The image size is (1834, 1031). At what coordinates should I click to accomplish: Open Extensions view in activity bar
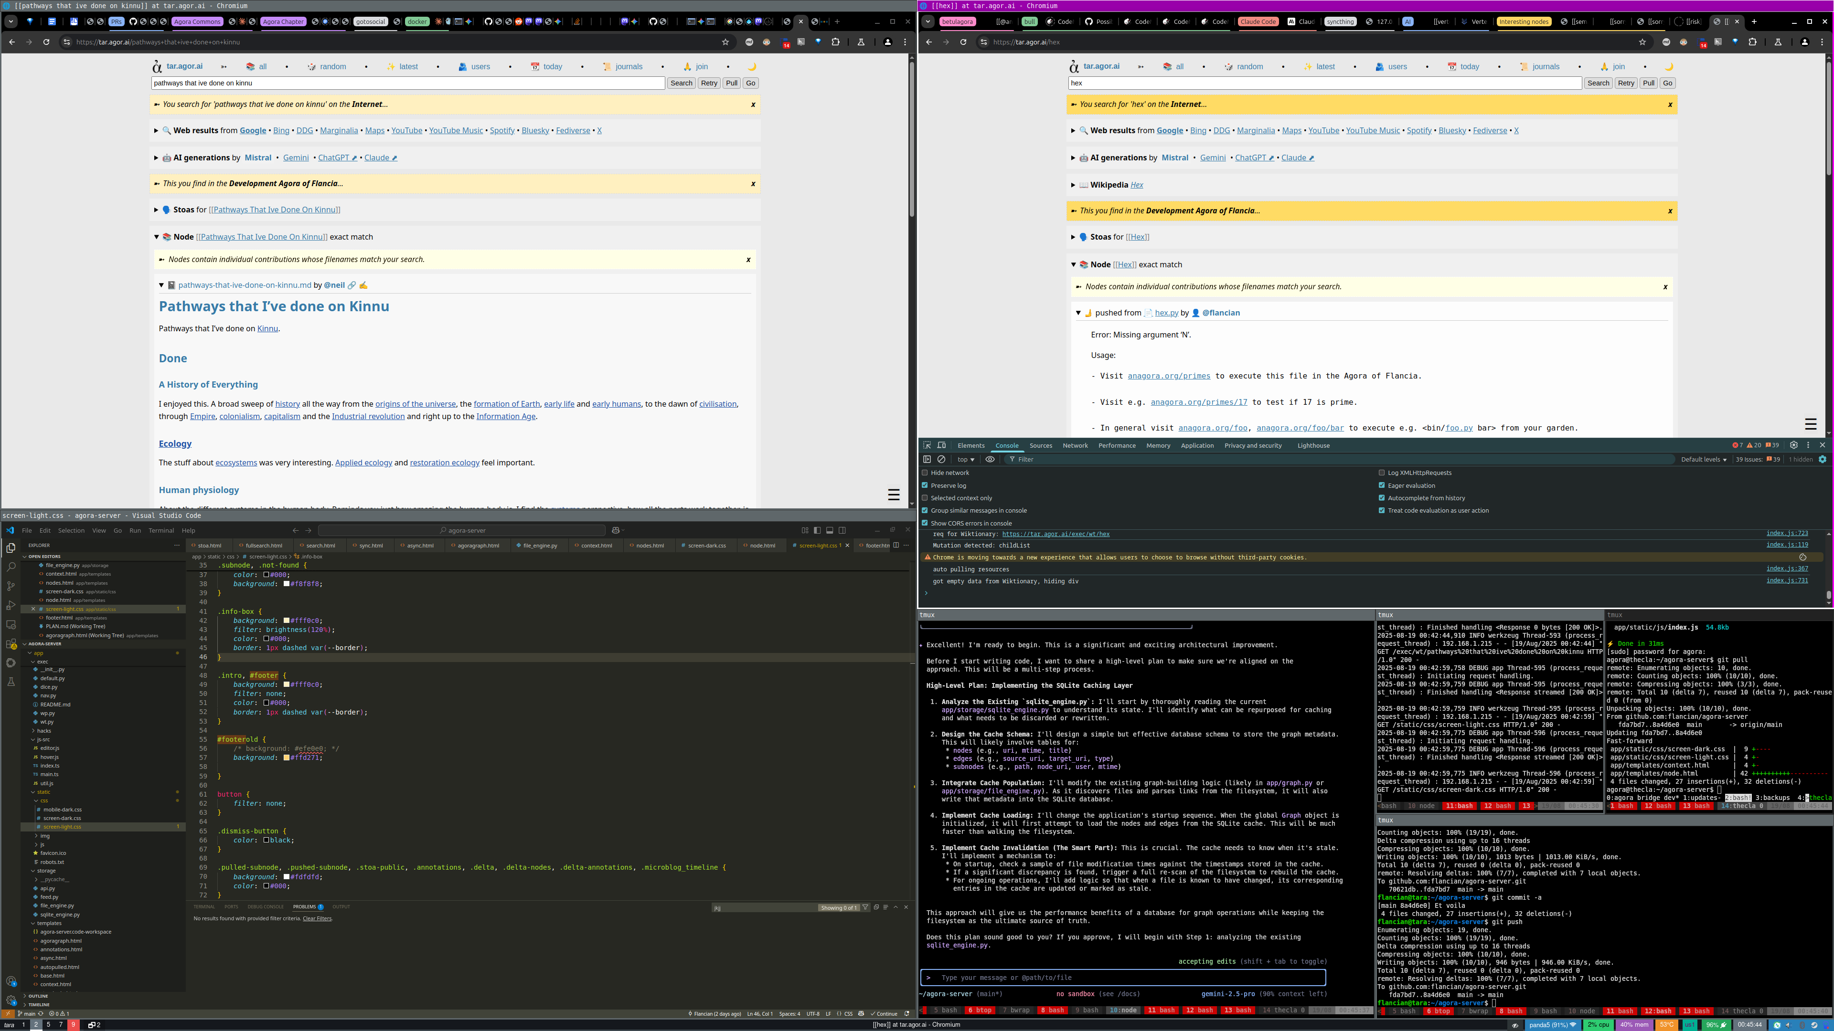(11, 644)
